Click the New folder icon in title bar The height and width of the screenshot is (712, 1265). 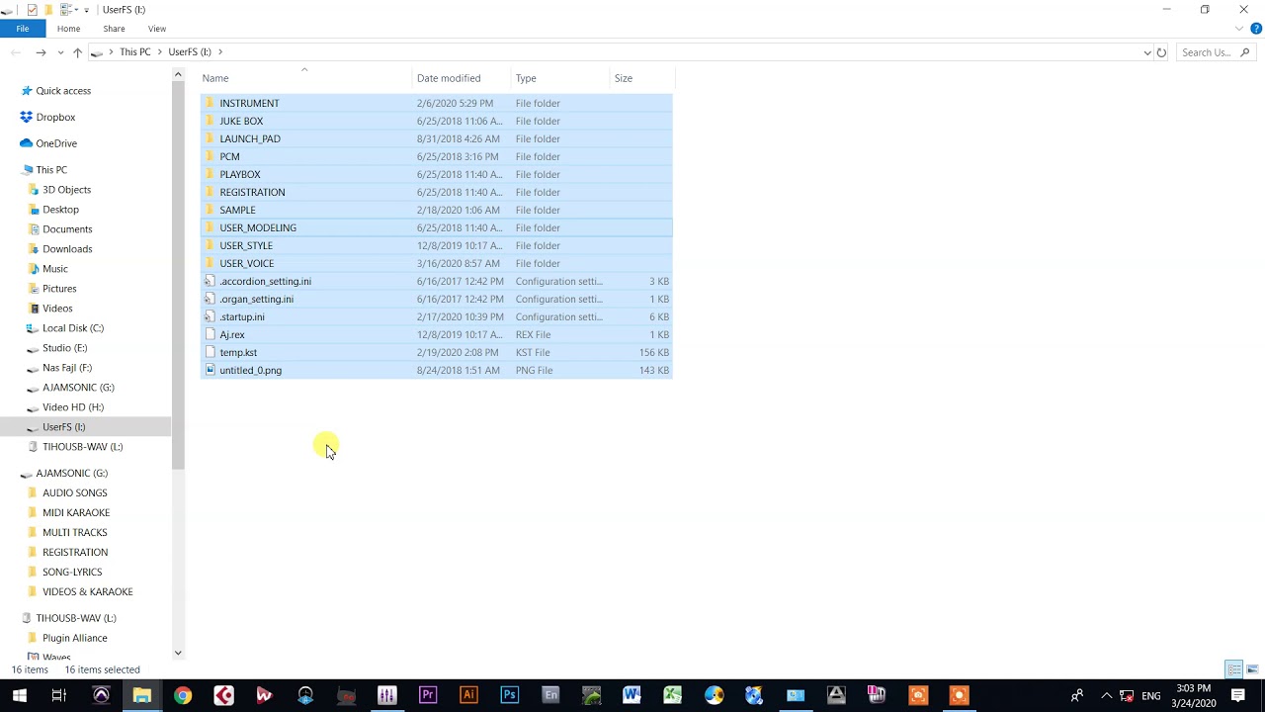pyautogui.click(x=47, y=9)
